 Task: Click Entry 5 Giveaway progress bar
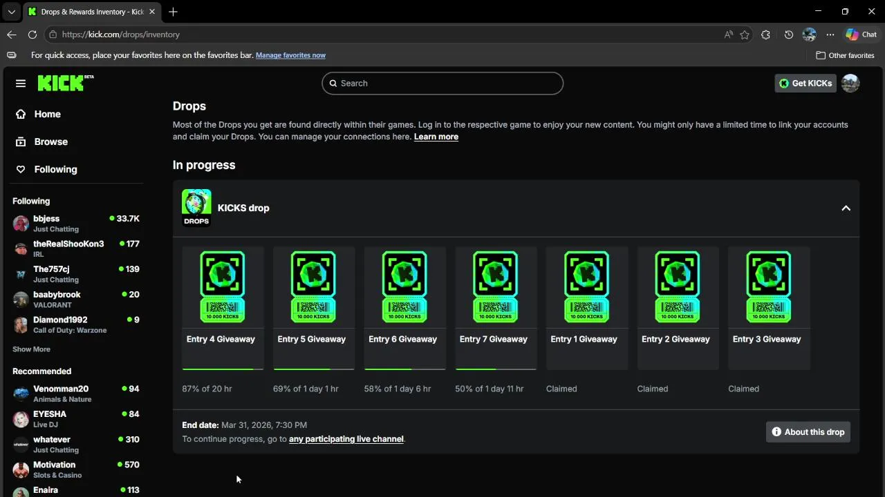coord(313,369)
